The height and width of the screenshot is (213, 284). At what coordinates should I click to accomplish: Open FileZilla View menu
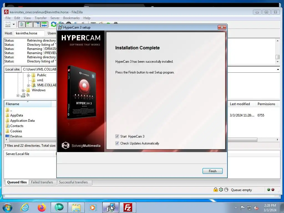(x=27, y=18)
